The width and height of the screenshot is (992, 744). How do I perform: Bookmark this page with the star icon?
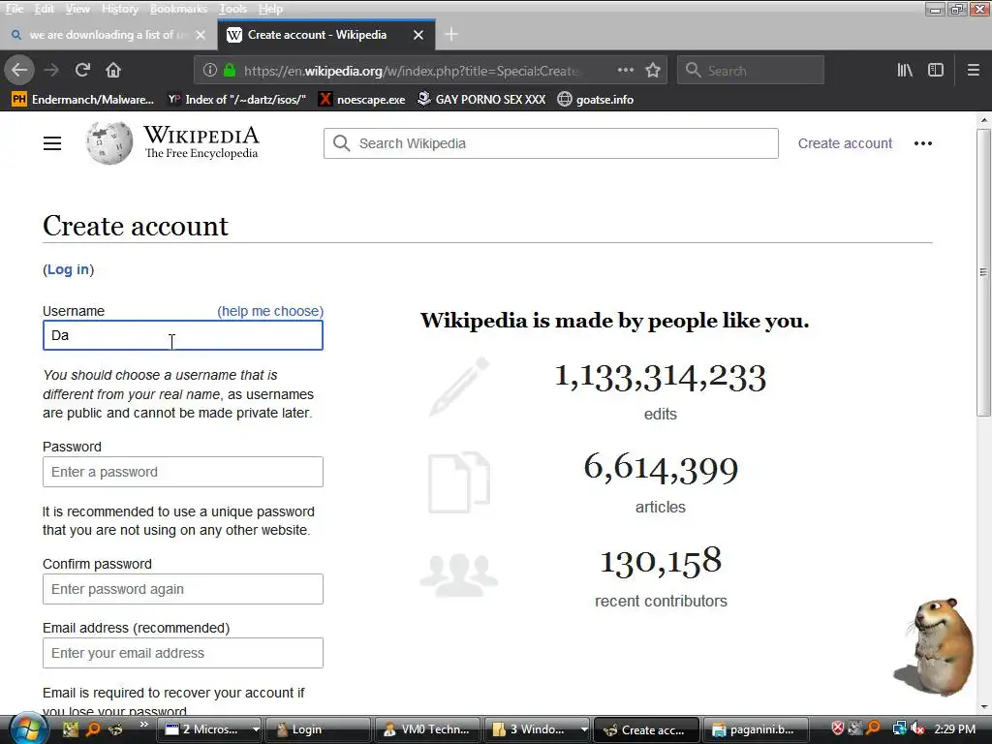653,70
